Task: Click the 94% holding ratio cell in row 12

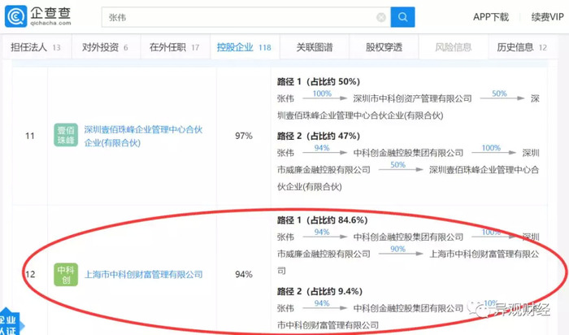Action: pos(244,274)
